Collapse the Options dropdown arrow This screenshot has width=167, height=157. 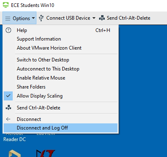coord(33,18)
